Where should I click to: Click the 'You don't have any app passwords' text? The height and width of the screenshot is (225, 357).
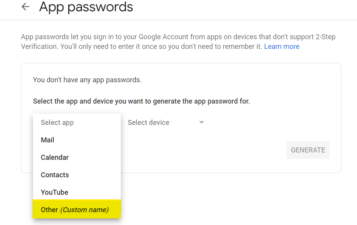pos(87,80)
